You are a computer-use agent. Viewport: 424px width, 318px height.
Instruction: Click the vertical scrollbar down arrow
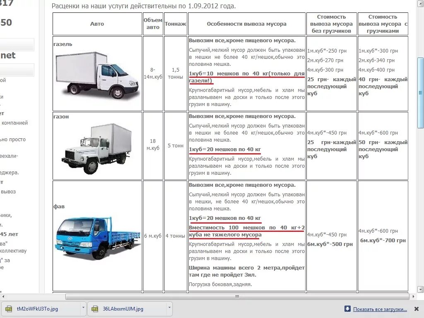420,289
